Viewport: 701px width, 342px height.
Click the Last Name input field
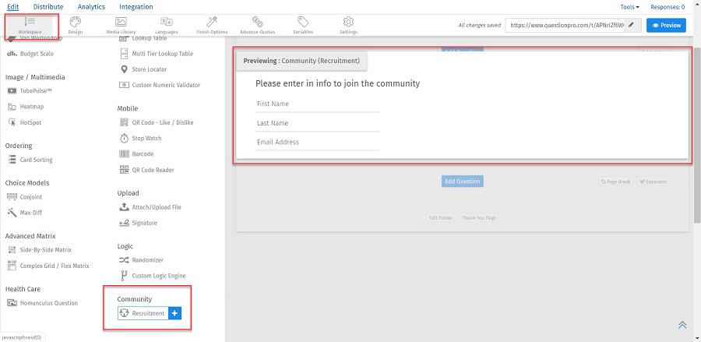[318, 123]
